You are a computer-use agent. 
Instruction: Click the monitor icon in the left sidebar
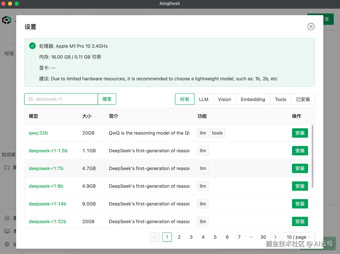click(x=7, y=231)
